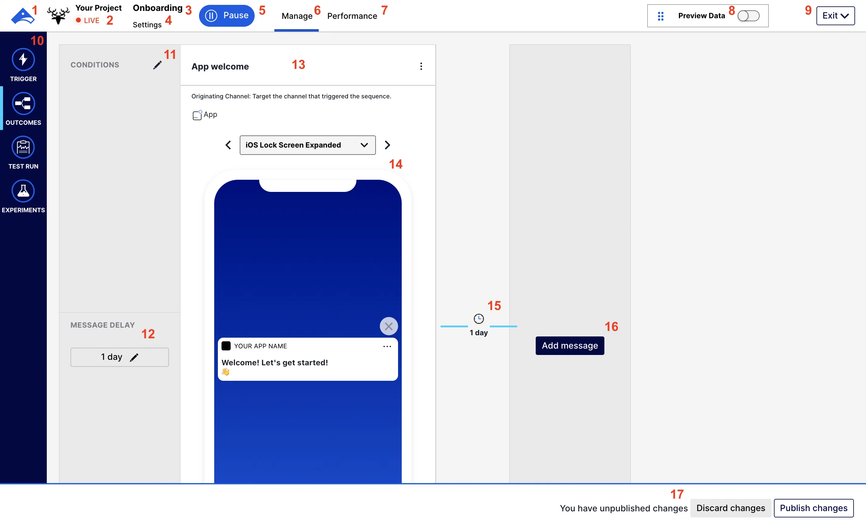866x532 pixels.
Task: Open the iOS Lock Screen Expanded dropdown
Action: click(307, 145)
